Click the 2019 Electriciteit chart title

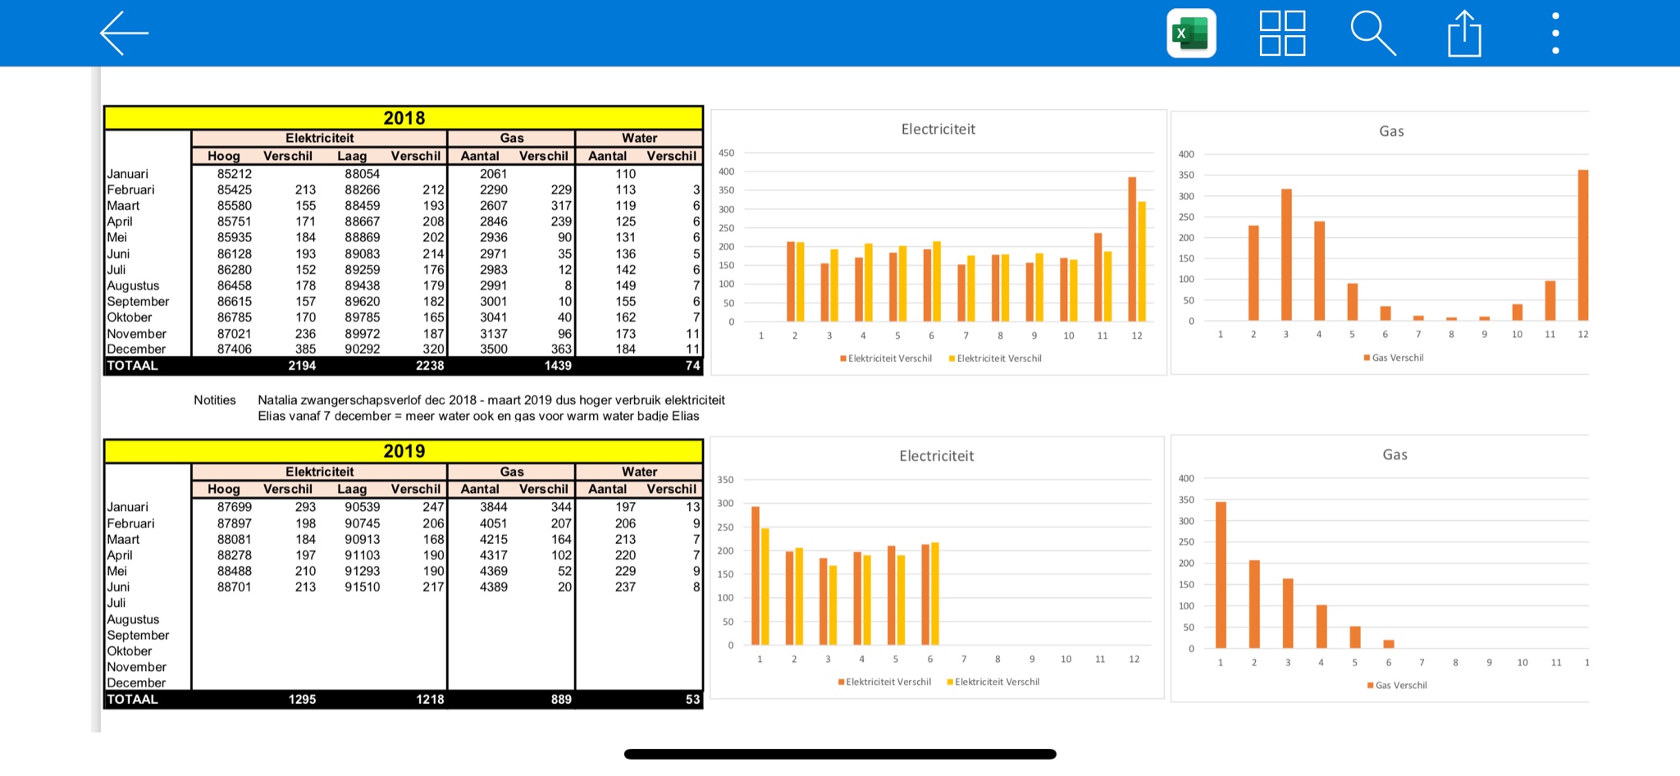pyautogui.click(x=937, y=456)
